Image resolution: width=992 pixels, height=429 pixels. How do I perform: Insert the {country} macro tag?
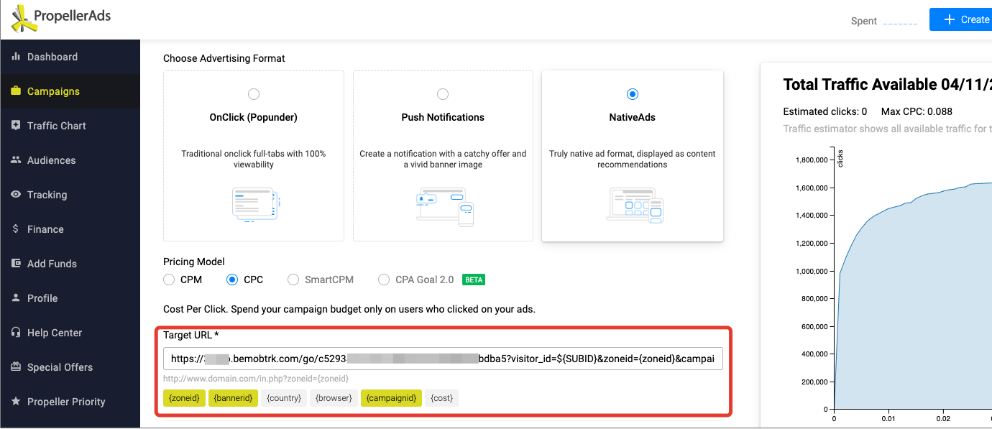[284, 397]
